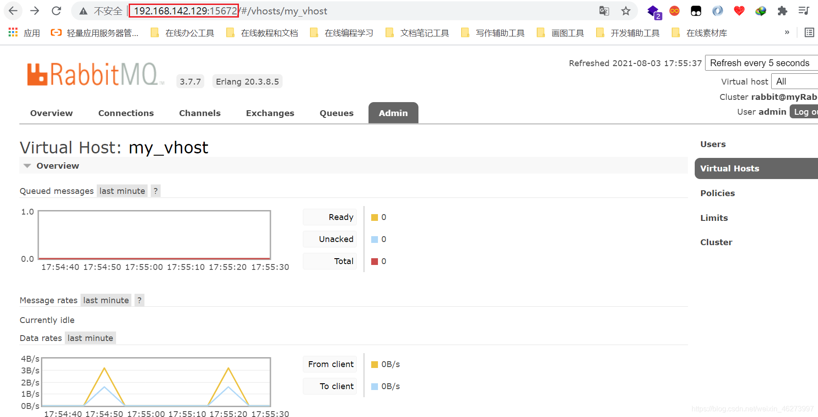Show more bookmarks with the chevron
The width and height of the screenshot is (818, 417).
point(787,32)
